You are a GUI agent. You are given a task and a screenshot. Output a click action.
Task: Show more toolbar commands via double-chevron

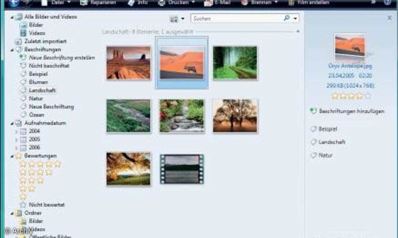[x=373, y=3]
